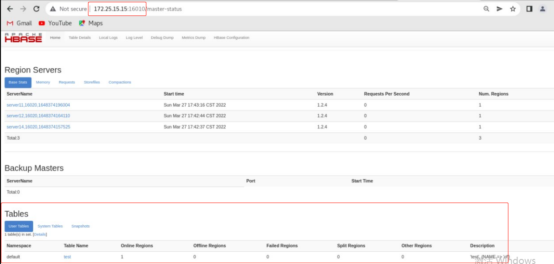
Task: Click start time Sun Mar 27 17:43:16 CST 2022
Action: 195,105
